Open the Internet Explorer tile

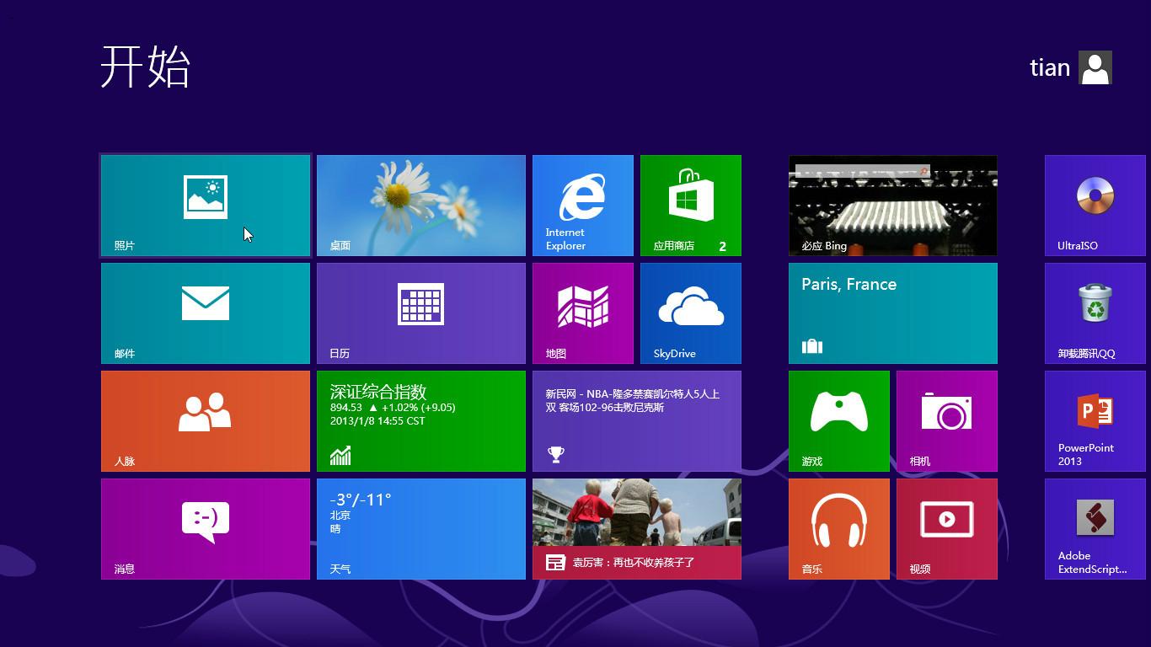coord(582,205)
